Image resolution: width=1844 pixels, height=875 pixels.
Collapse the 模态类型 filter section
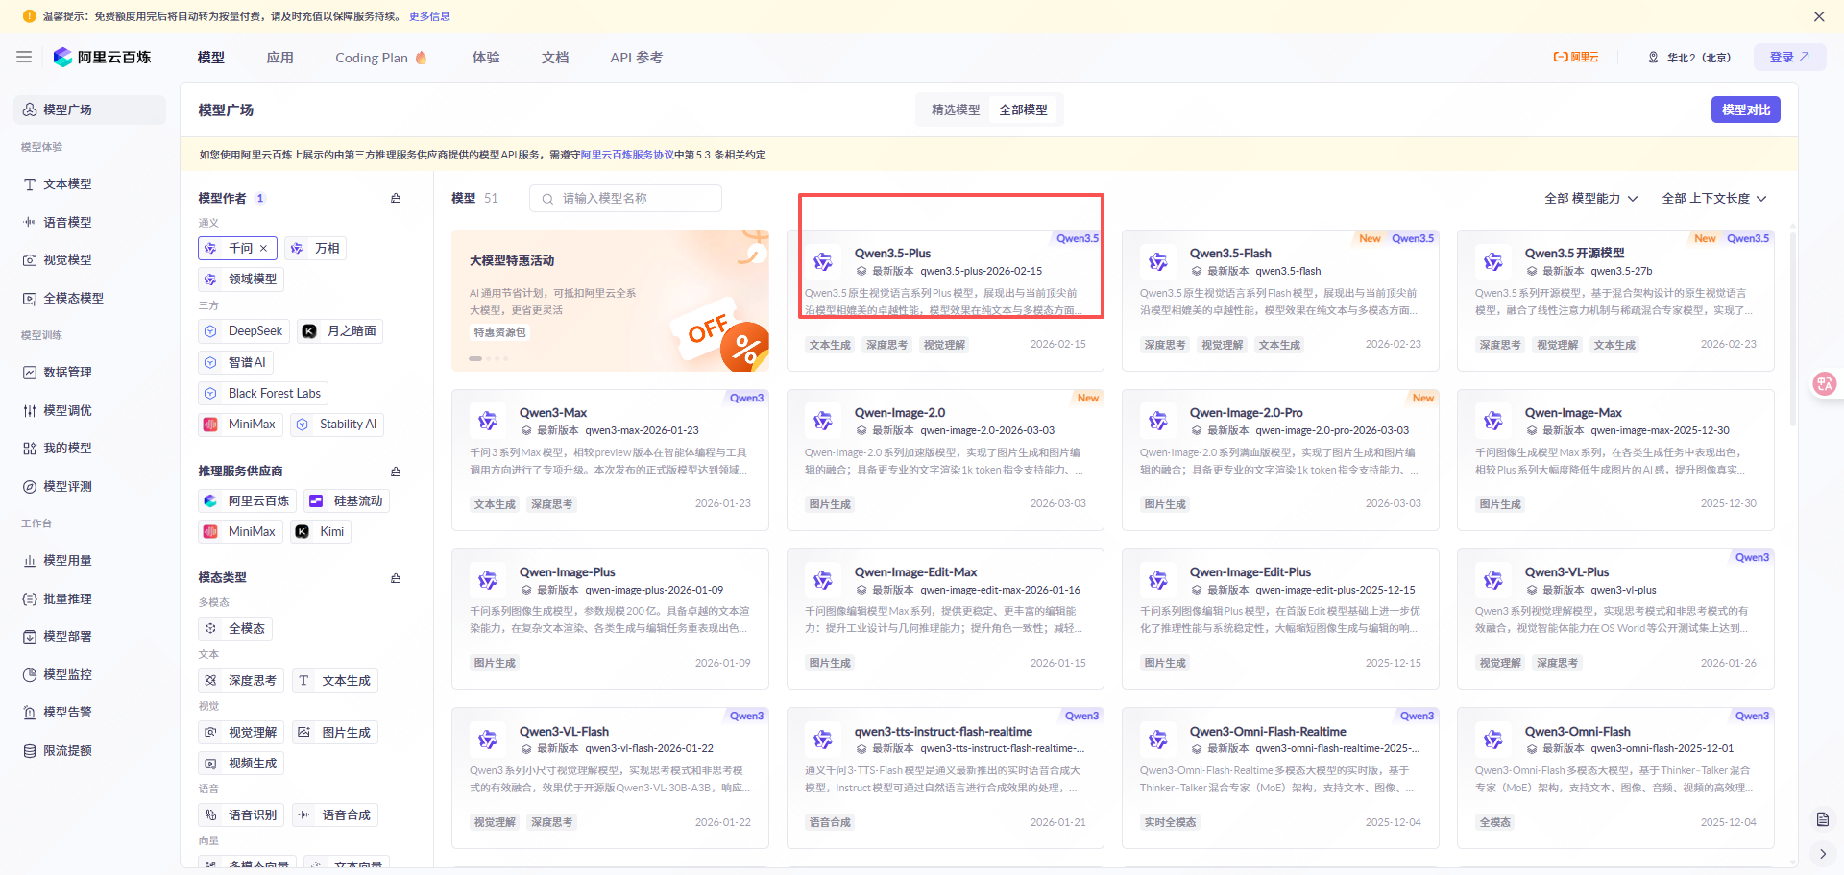(396, 578)
